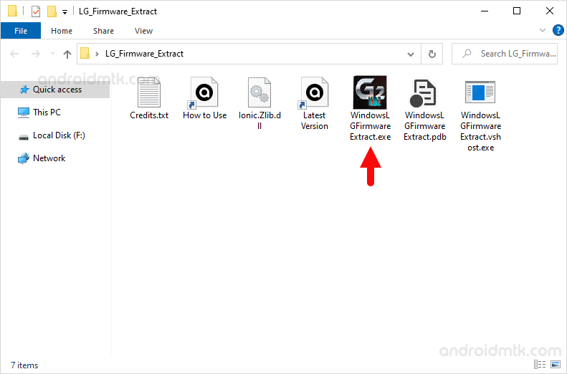Open the File menu tab

[21, 31]
